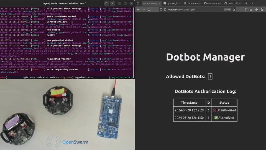Image resolution: width=266 pixels, height=150 pixels.
Task: Switch to the Lightweight tab
Action: click(172, 3)
